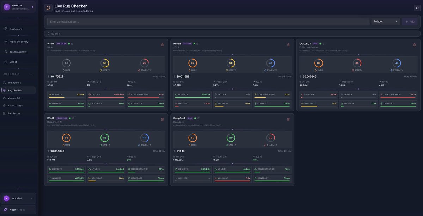Copy the COLLECT contract address
The height and width of the screenshot is (216, 423).
pos(347,51)
